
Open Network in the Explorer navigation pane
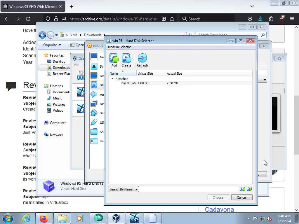pos(53,135)
